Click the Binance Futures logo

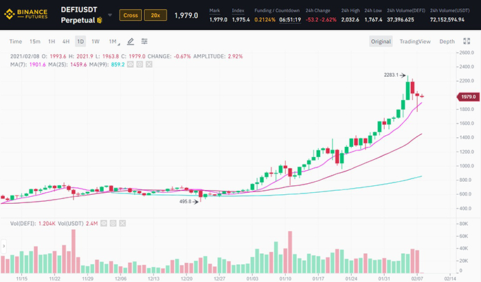[x=26, y=15]
